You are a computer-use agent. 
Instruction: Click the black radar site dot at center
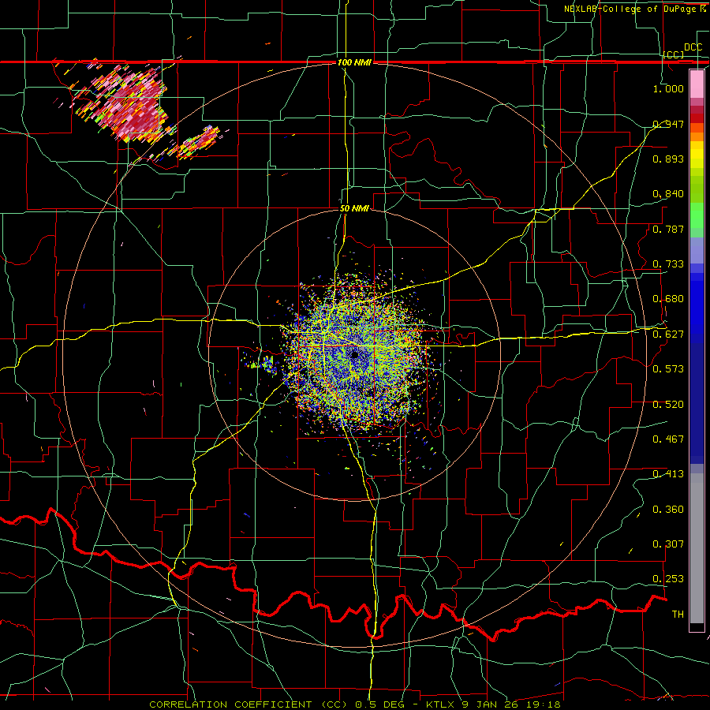click(354, 355)
